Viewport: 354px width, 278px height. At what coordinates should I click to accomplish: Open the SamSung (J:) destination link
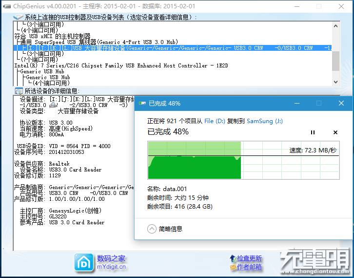click(x=265, y=121)
